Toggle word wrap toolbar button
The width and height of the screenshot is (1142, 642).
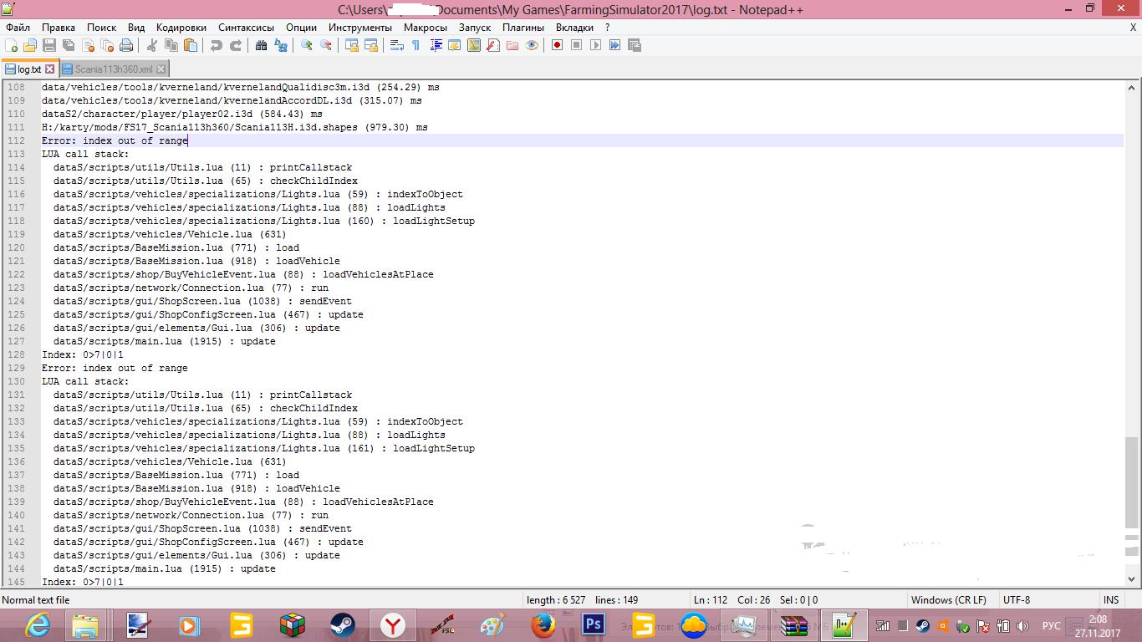click(397, 45)
